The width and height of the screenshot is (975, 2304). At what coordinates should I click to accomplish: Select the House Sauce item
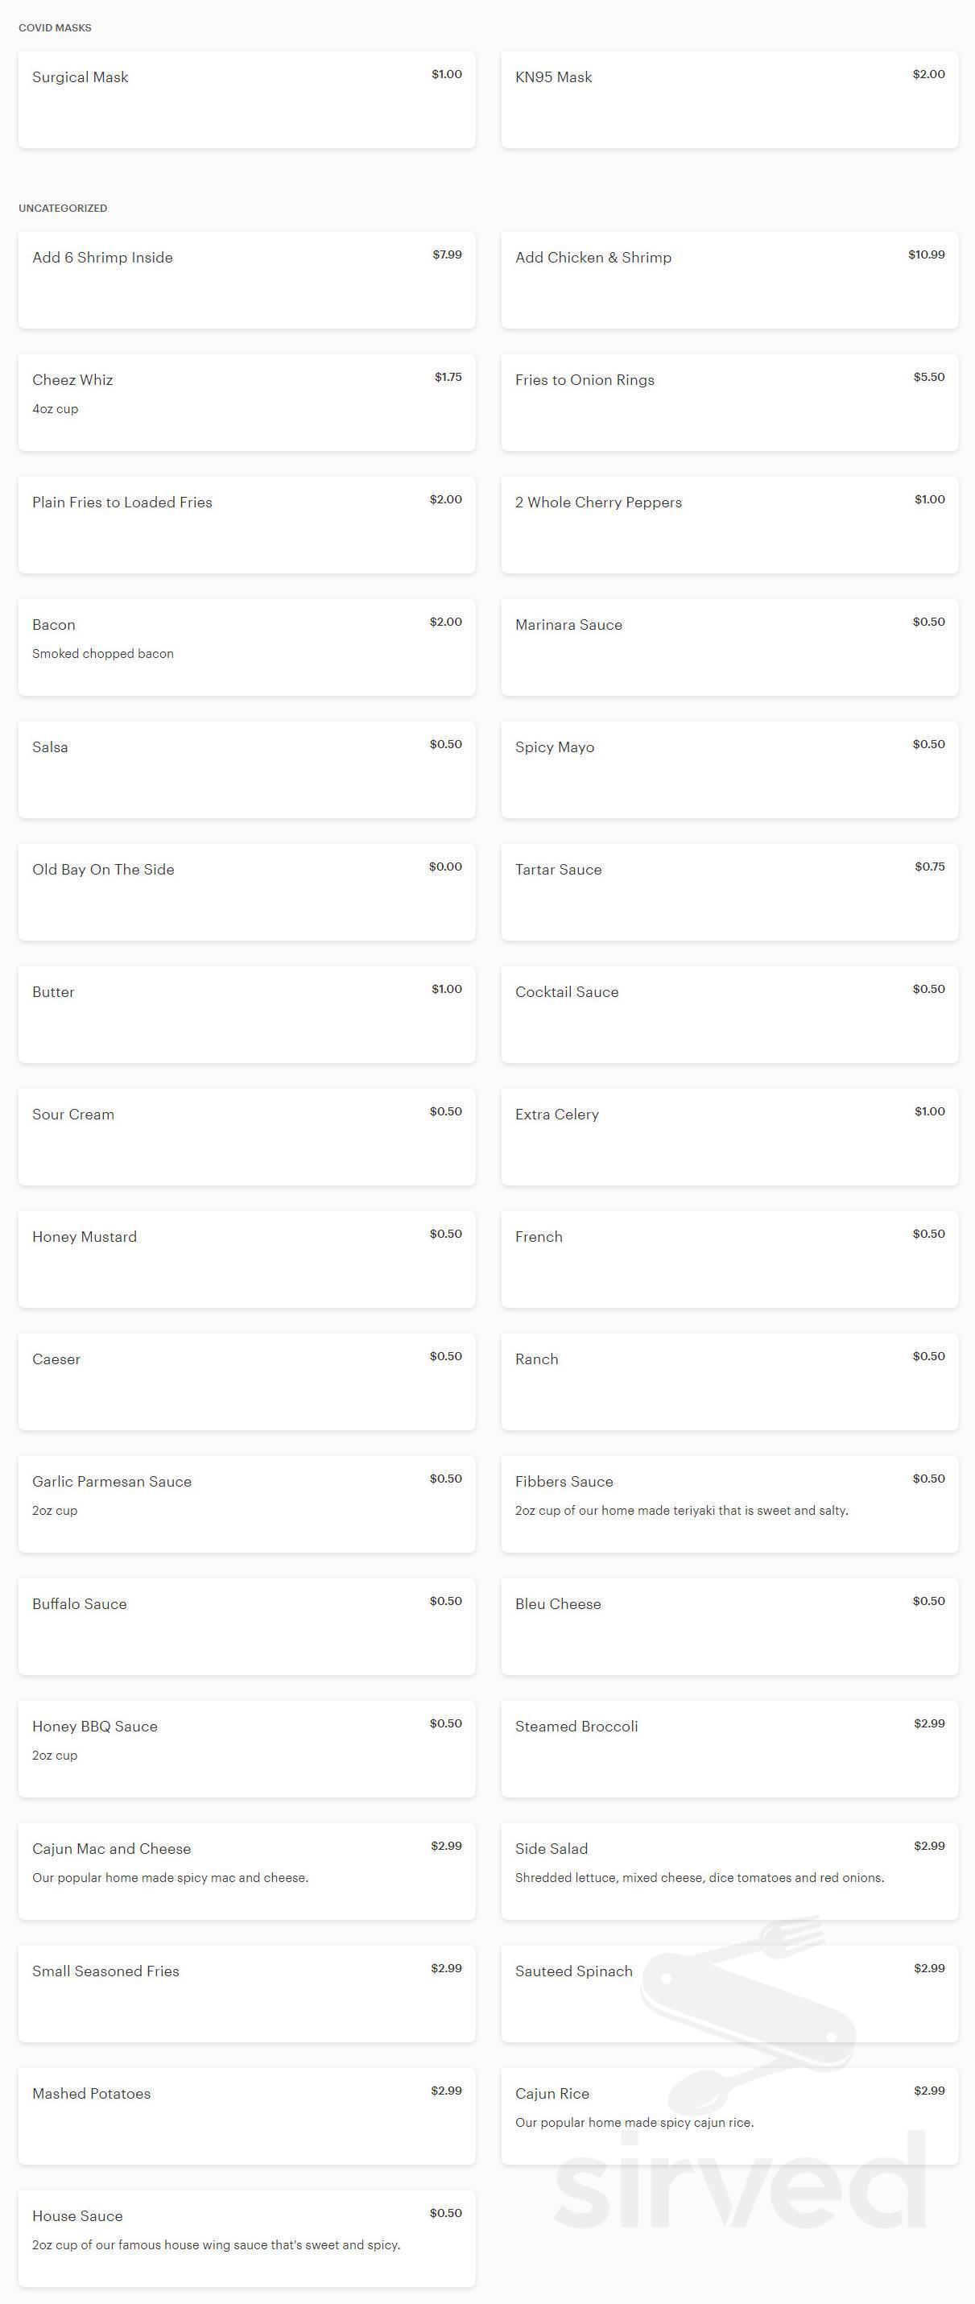246,2238
